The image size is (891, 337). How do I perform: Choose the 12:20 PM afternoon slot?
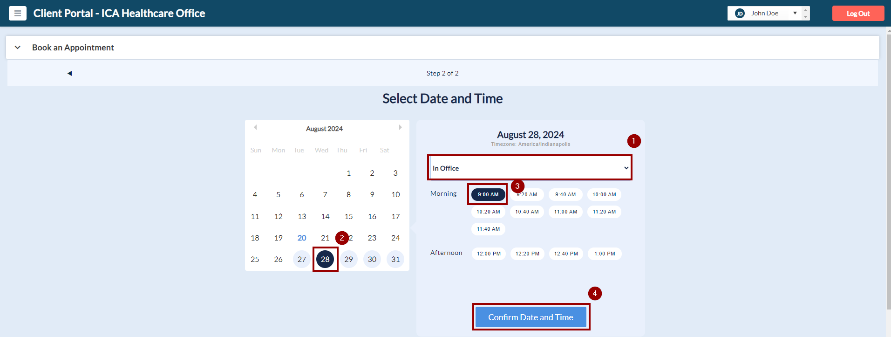coord(527,254)
